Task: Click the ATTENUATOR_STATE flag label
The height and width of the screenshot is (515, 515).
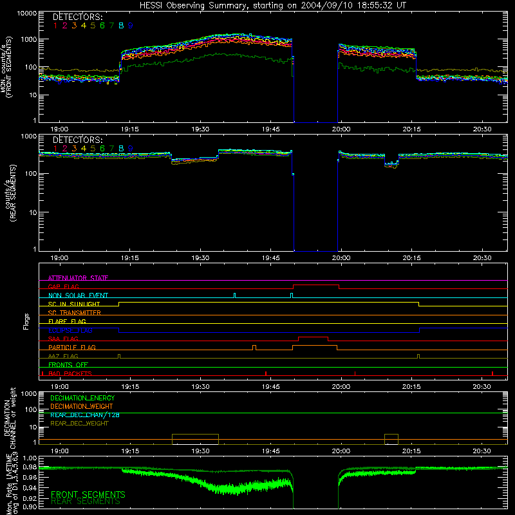Action: coord(78,278)
